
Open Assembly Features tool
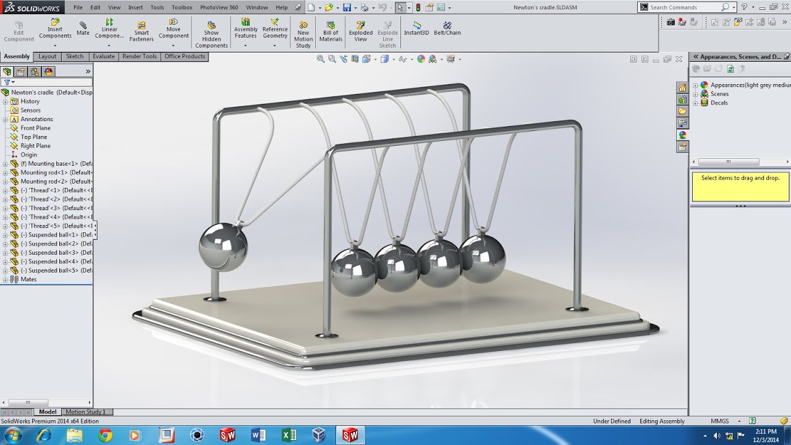coord(246,29)
